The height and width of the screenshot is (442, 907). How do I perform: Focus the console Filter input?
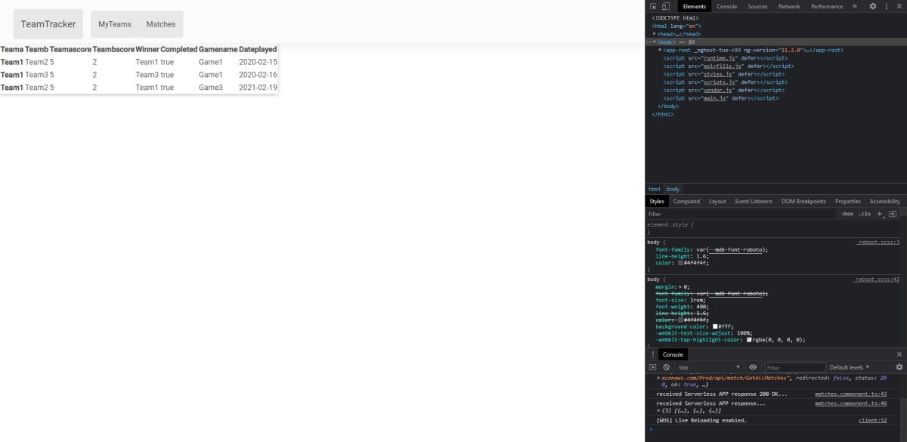[x=794, y=367]
